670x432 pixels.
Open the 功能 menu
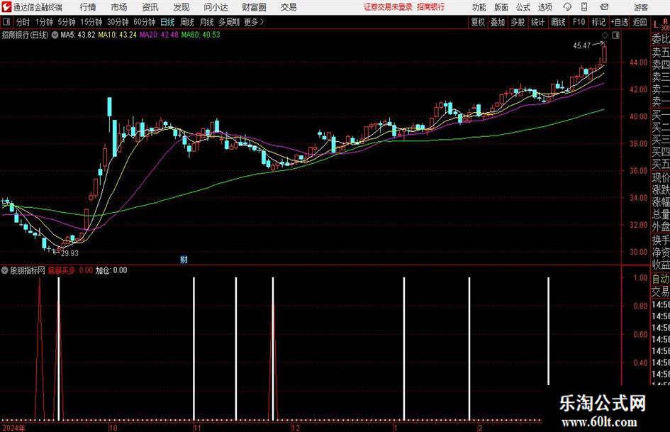479,7
